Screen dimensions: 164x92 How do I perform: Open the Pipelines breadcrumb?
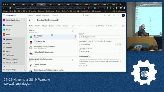pos(55,15)
